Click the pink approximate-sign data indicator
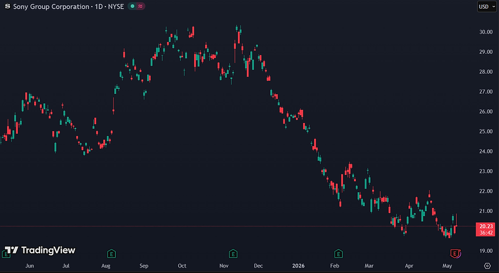 click(x=141, y=7)
